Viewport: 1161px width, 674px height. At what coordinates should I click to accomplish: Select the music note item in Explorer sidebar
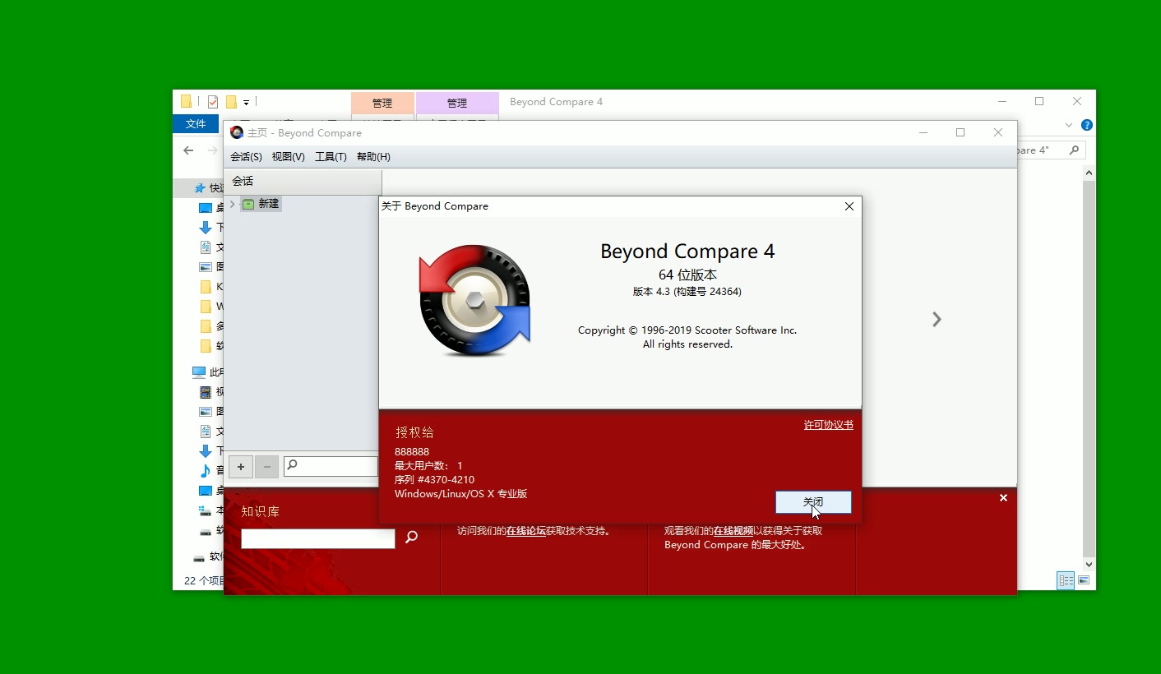coord(206,471)
